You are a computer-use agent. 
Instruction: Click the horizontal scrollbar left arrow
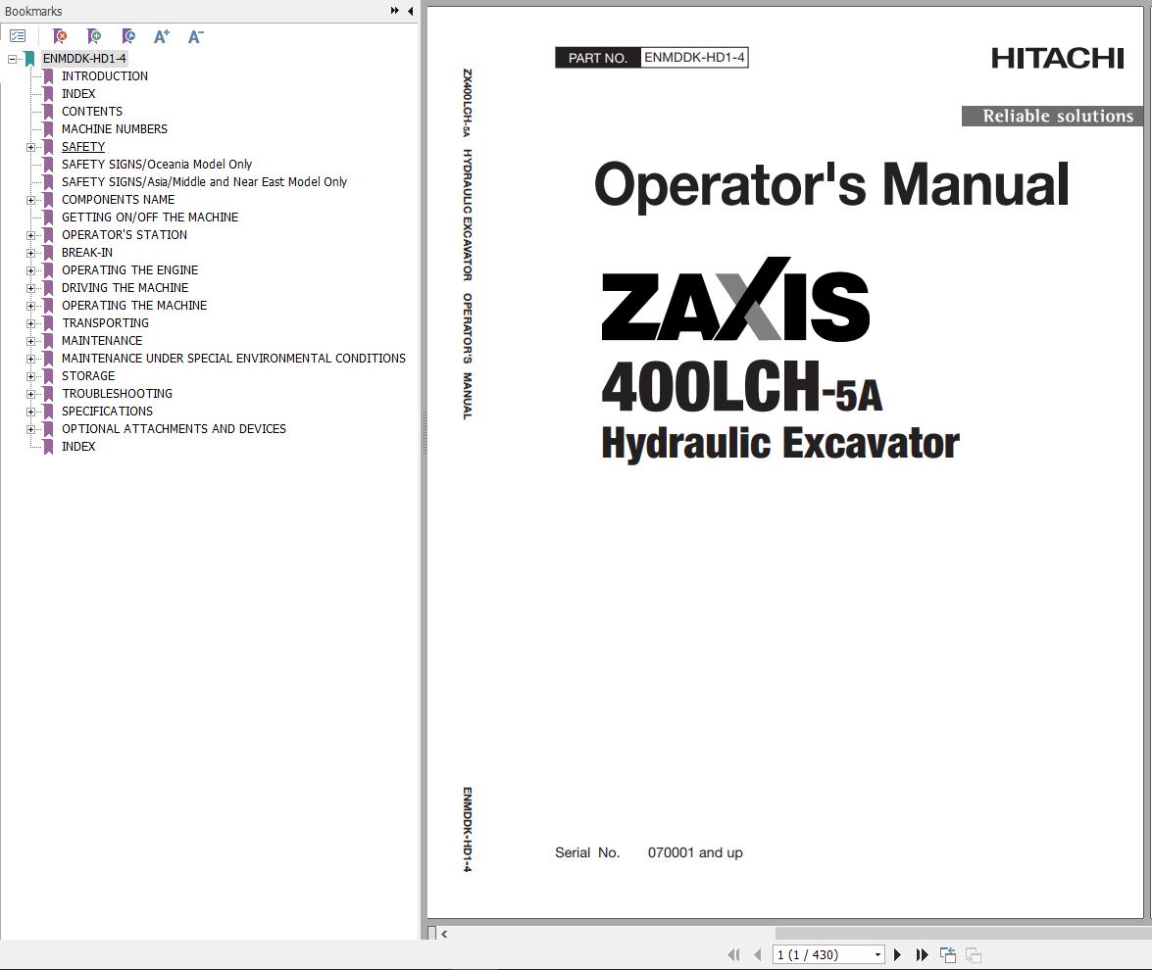pyautogui.click(x=444, y=934)
